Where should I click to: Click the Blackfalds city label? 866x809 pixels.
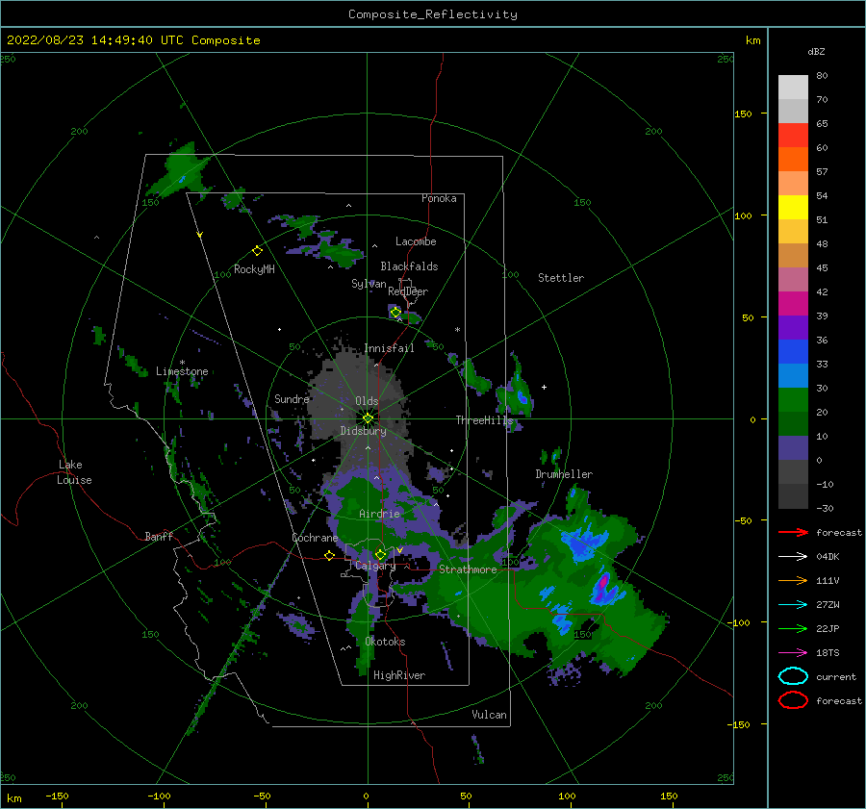pos(409,266)
